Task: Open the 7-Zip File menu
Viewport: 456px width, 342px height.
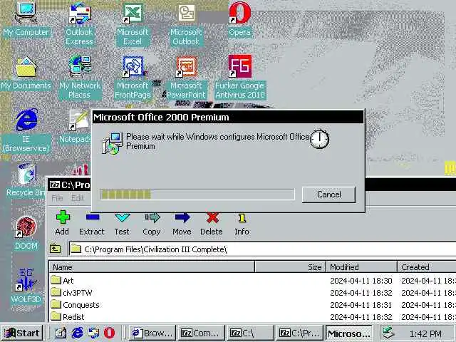Action: point(57,198)
